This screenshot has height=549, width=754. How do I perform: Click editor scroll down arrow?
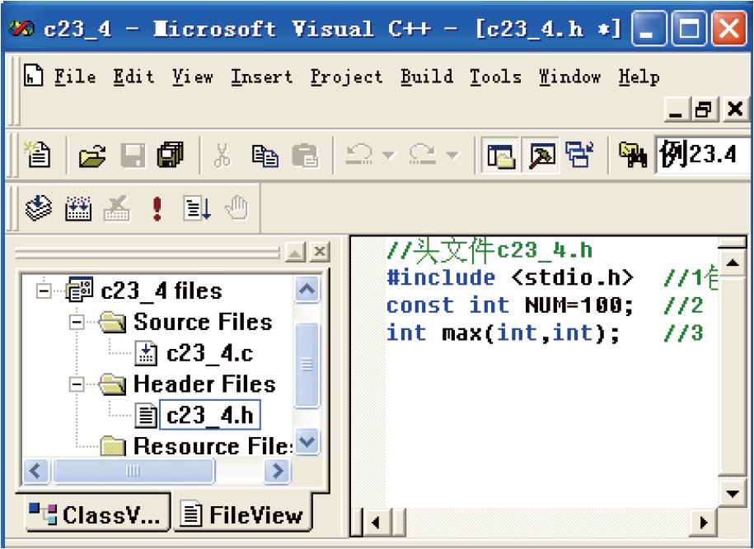[x=733, y=494]
